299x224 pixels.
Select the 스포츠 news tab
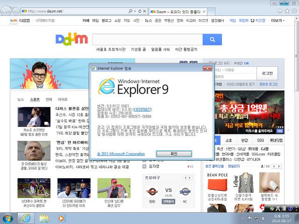[x=35, y=99]
